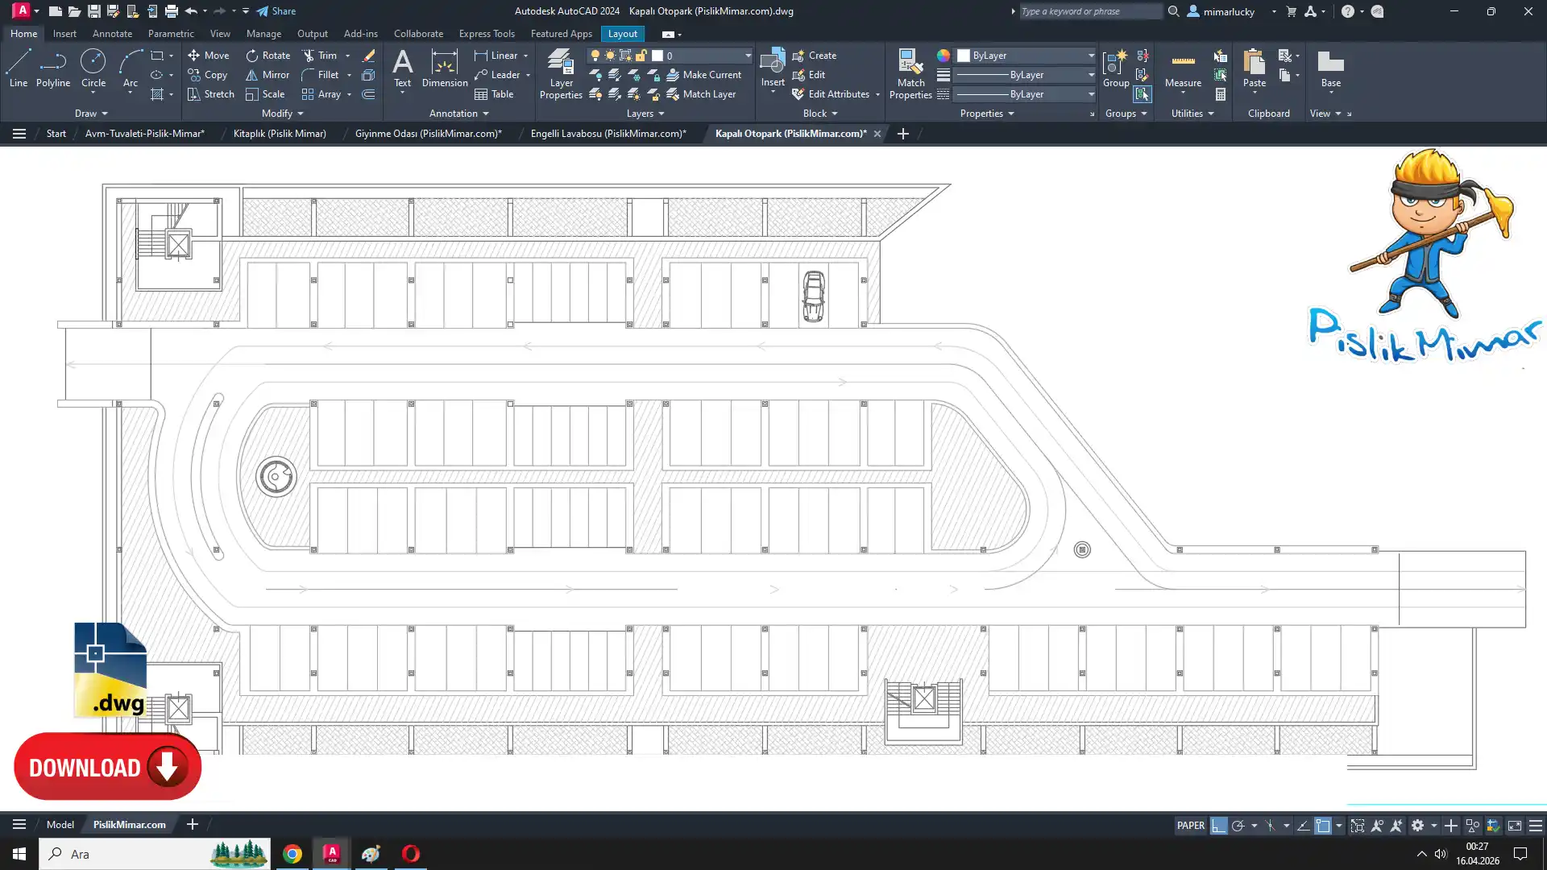Image resolution: width=1547 pixels, height=870 pixels.
Task: Toggle Ortho mode in status bar
Action: point(1218,826)
